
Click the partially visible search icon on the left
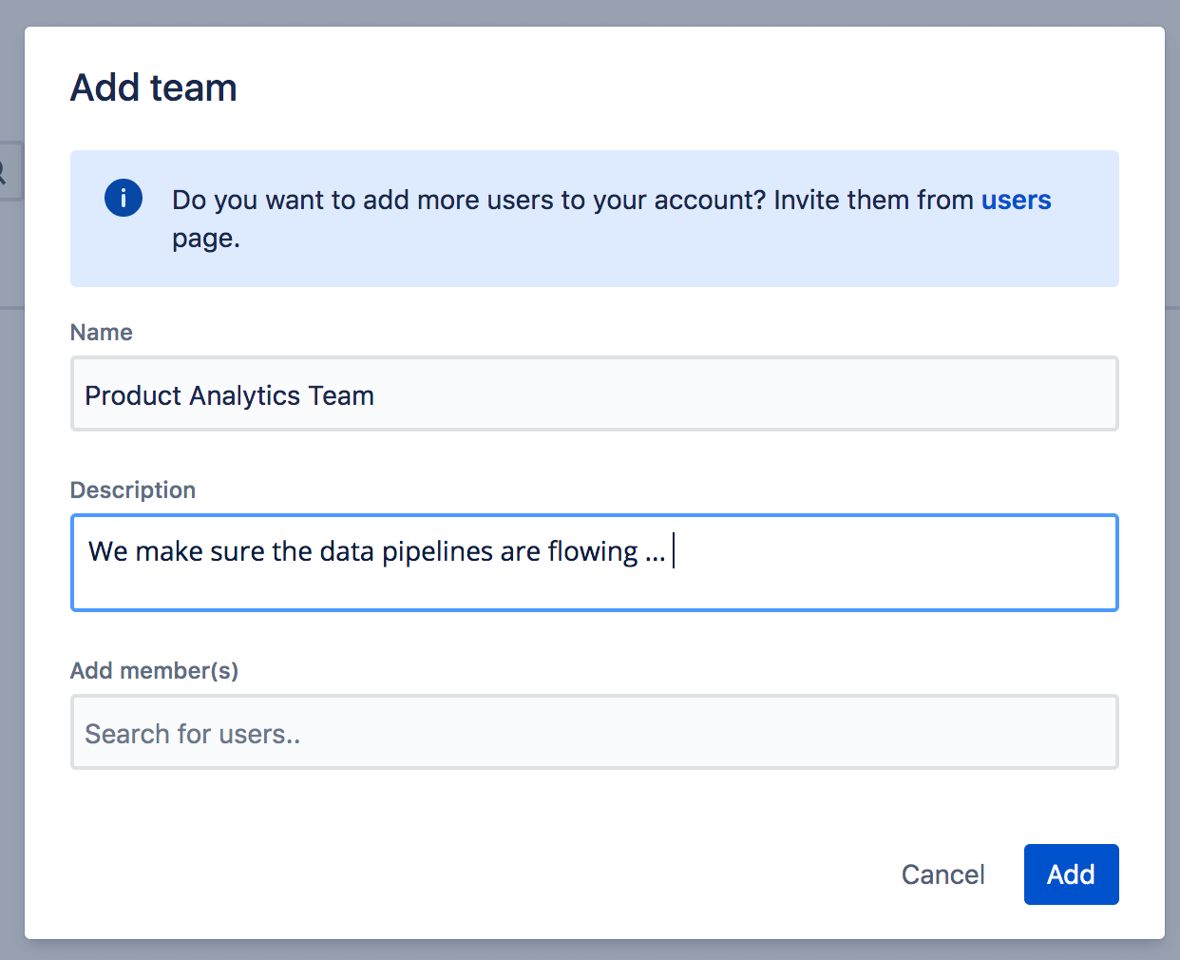(6, 171)
